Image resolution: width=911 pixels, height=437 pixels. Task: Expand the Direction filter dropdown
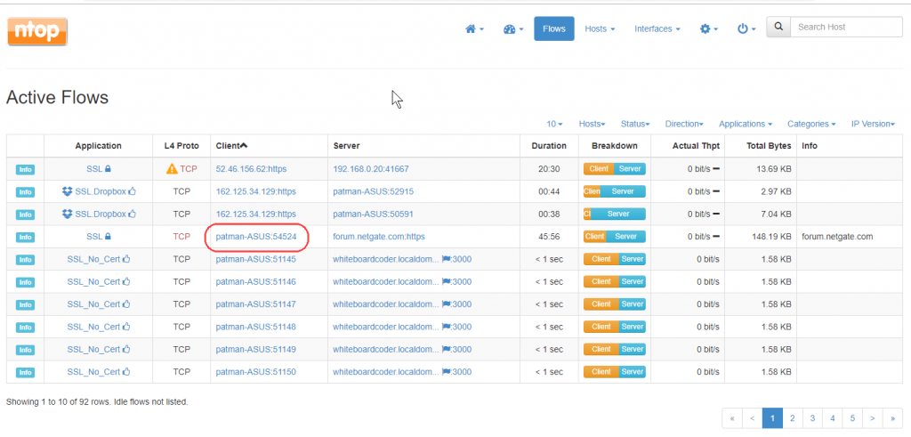[682, 124]
